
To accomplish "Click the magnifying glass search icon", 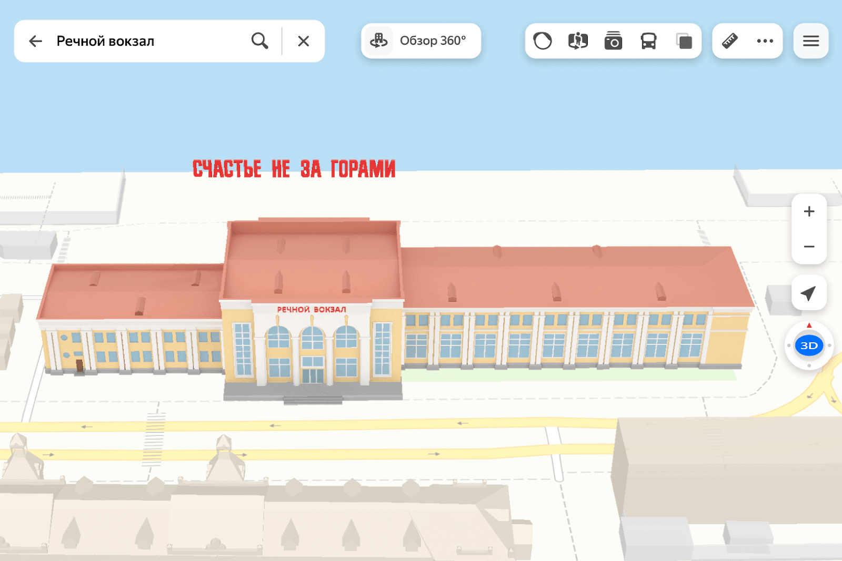I will [x=259, y=41].
